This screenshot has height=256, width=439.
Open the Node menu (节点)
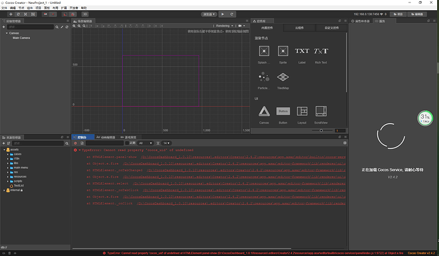pos(21,8)
